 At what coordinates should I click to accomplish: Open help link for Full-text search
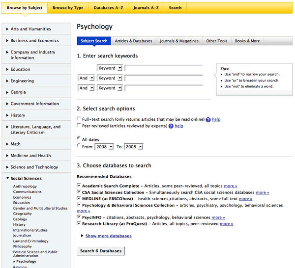click(216, 119)
